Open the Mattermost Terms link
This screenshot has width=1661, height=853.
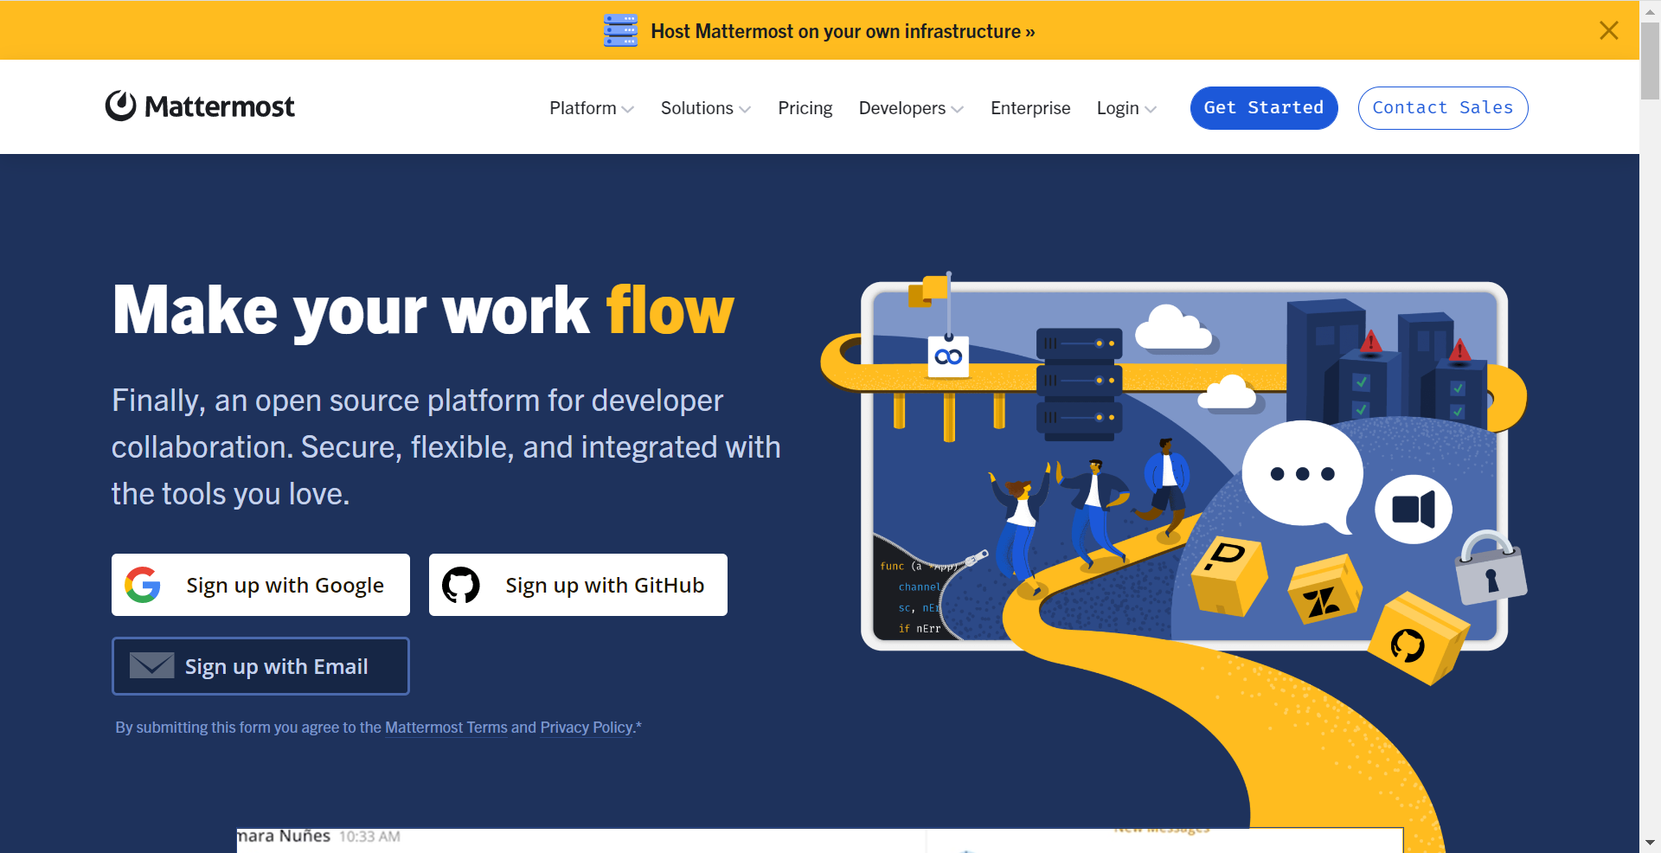(x=446, y=728)
